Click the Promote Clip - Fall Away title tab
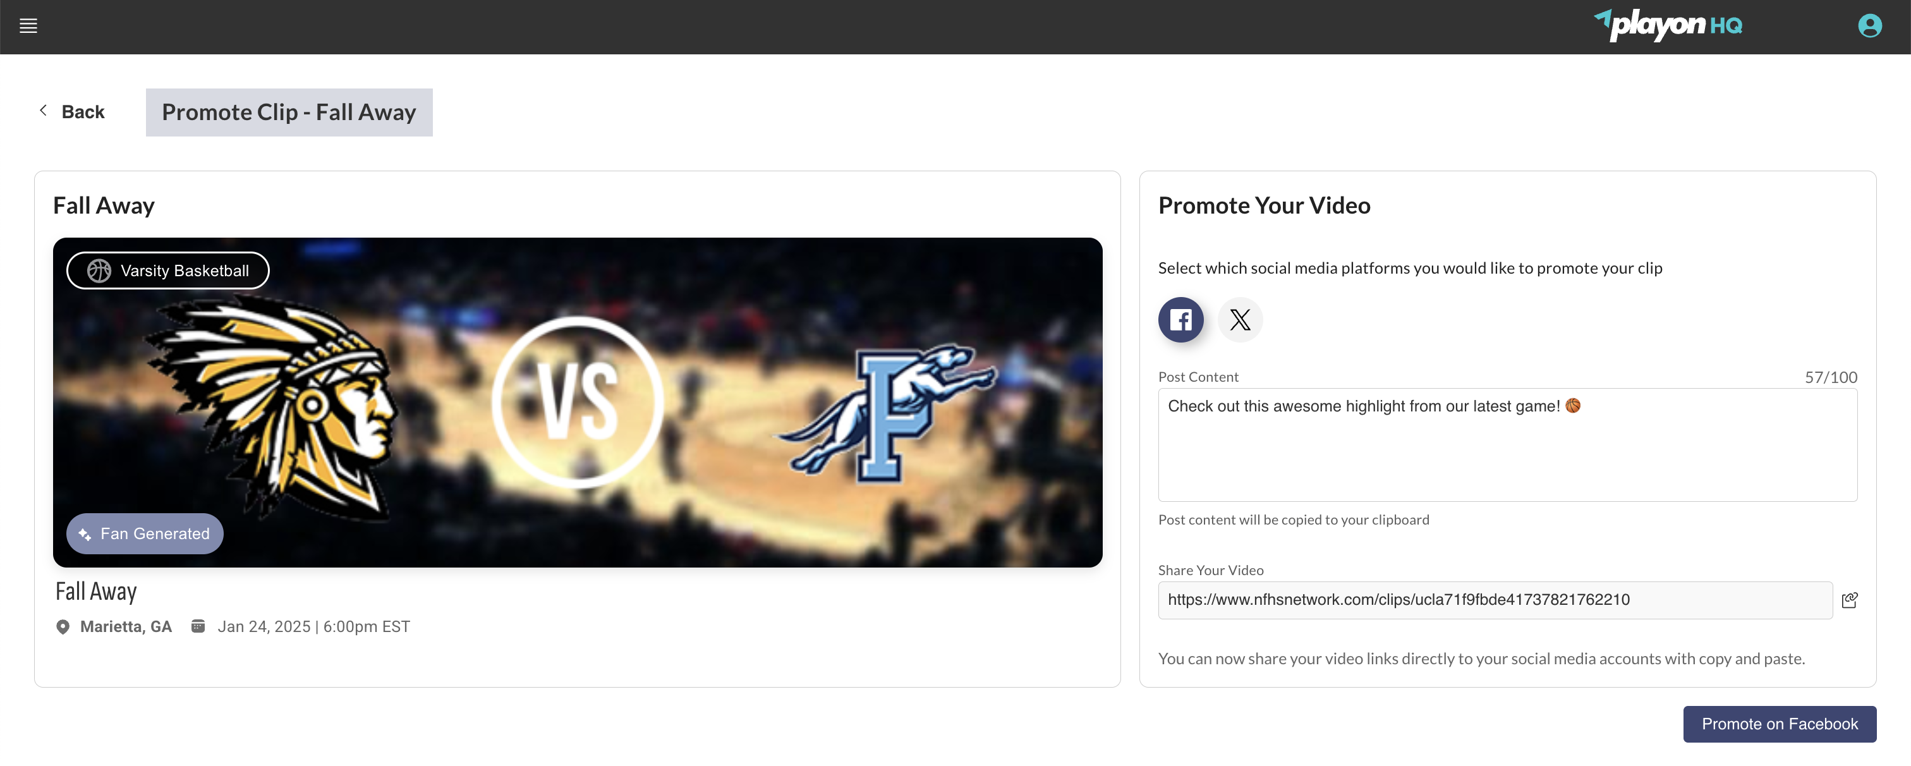1911x766 pixels. [x=289, y=112]
